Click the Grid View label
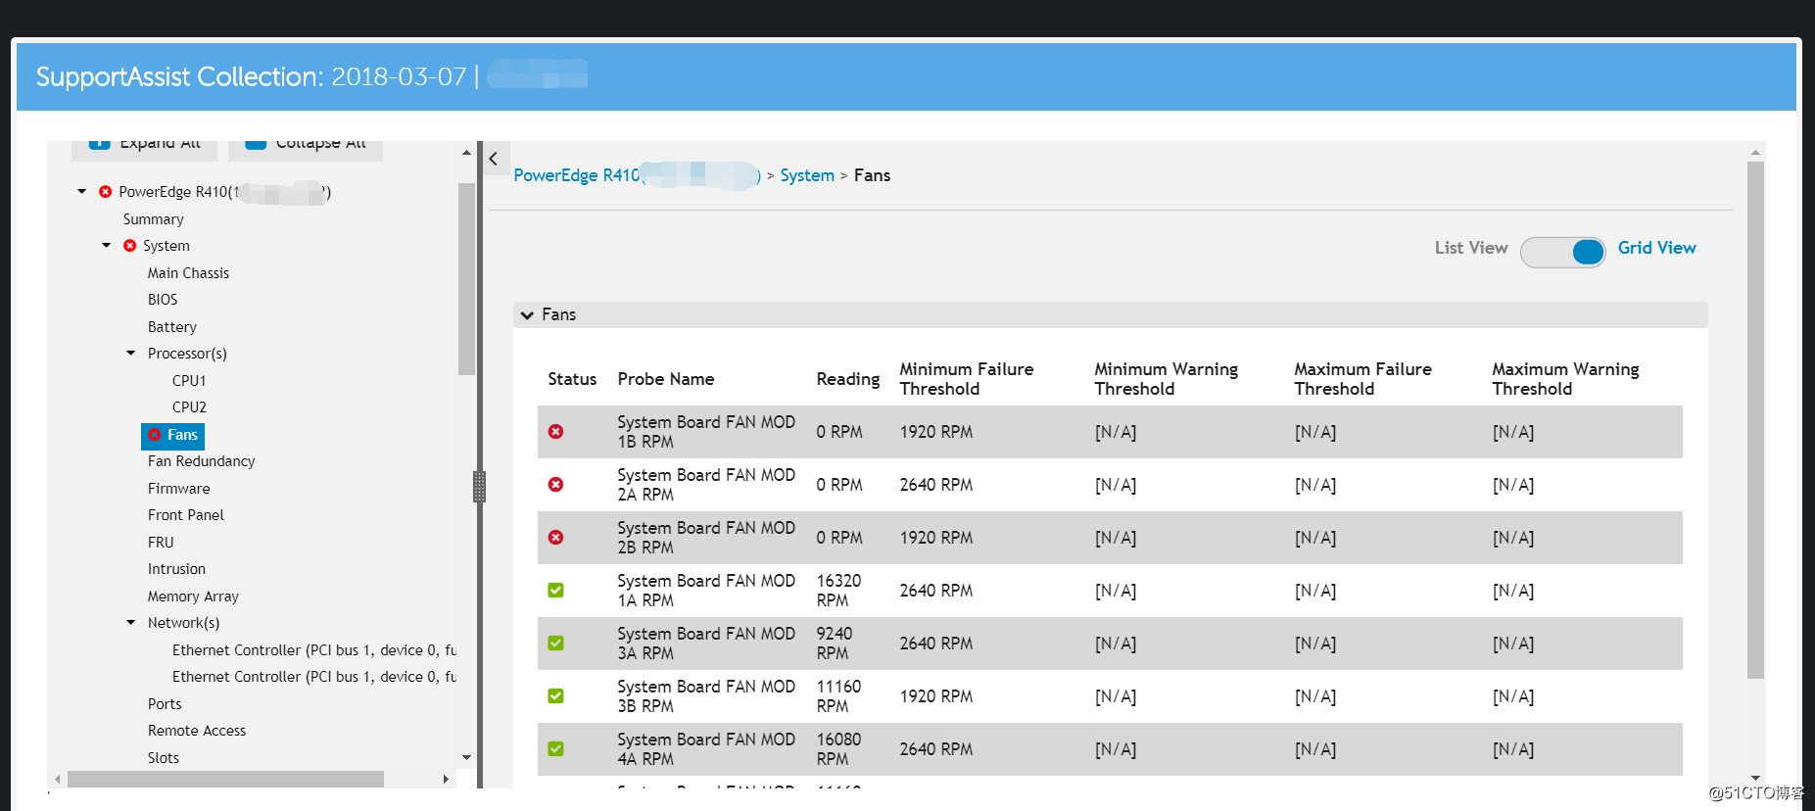Screen dimensions: 1815x811 click(1656, 248)
